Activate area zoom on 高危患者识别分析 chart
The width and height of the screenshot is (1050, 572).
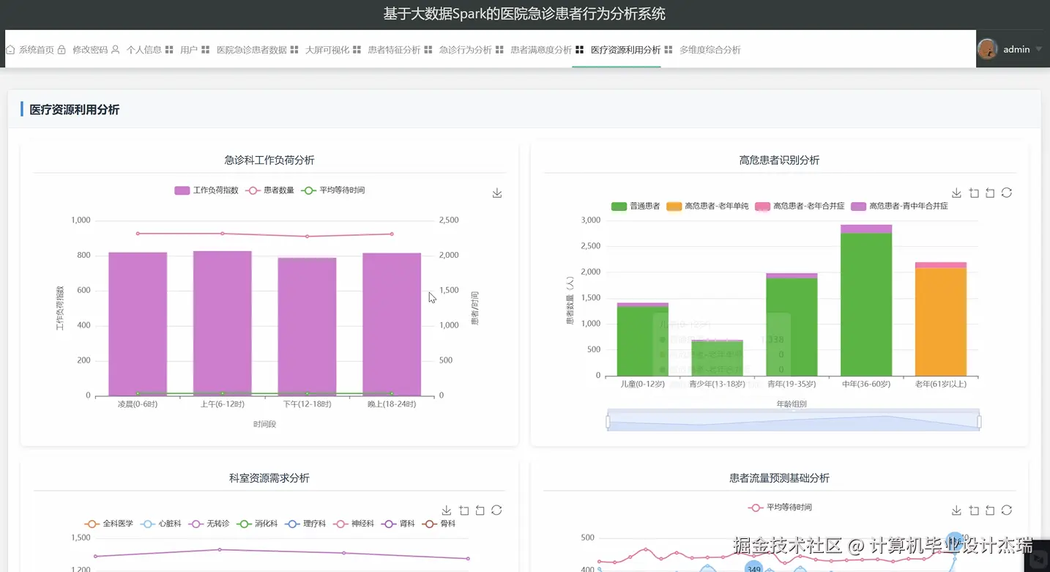click(x=974, y=192)
